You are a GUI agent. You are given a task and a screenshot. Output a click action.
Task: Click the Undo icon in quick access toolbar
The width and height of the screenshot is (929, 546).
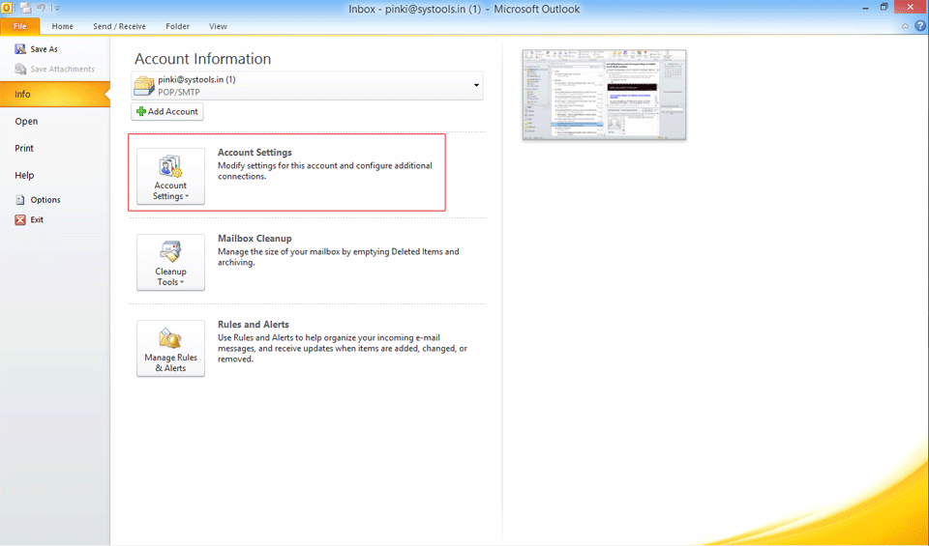pyautogui.click(x=42, y=8)
